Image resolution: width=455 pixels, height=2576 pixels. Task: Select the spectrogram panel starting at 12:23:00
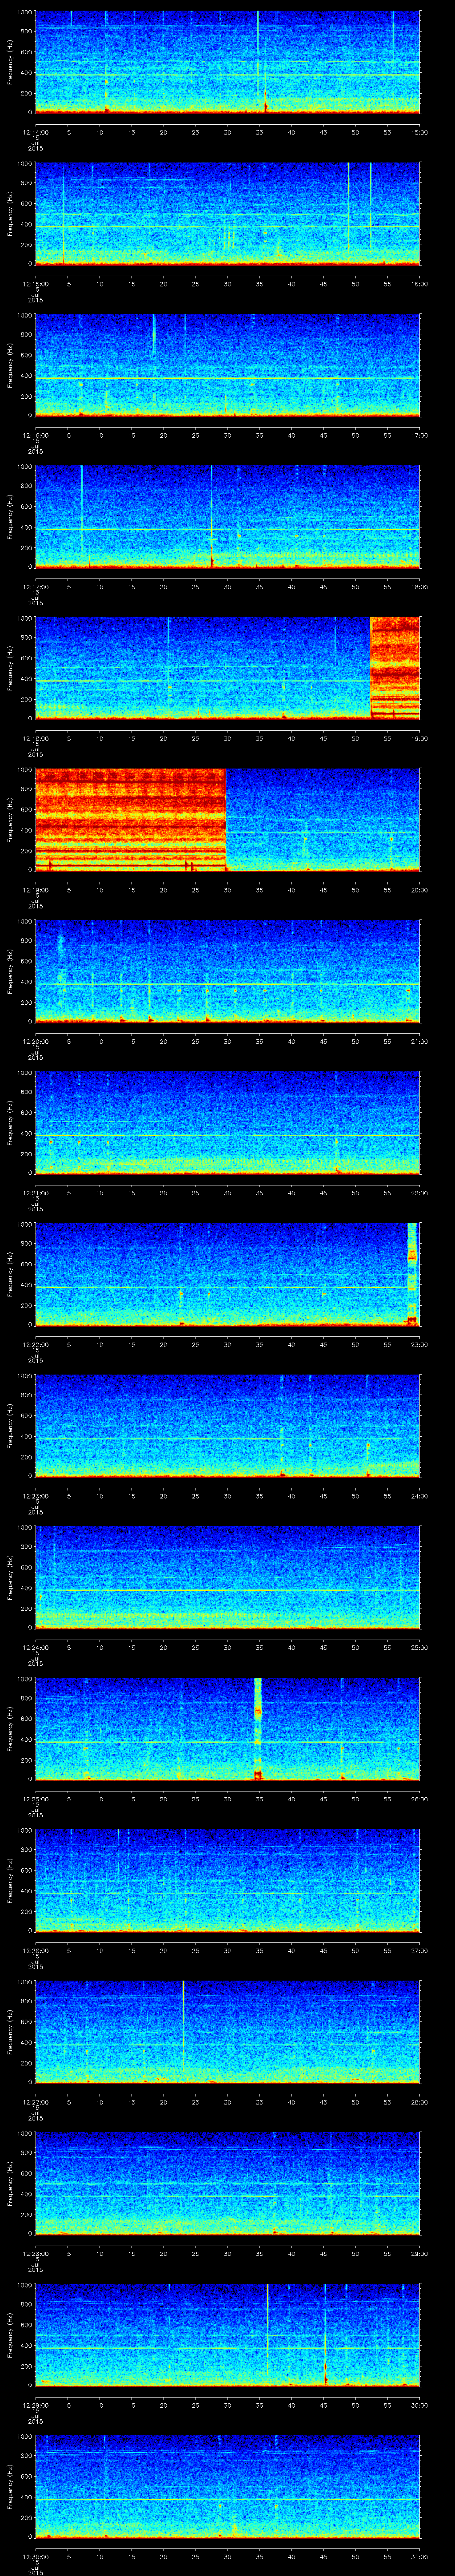tap(227, 1426)
